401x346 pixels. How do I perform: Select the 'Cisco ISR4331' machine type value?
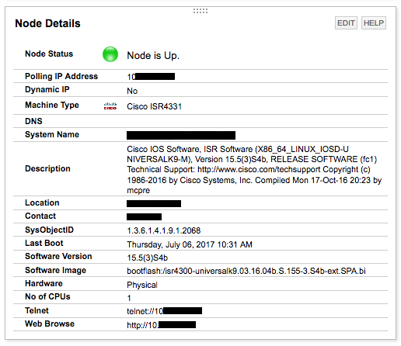(x=155, y=106)
